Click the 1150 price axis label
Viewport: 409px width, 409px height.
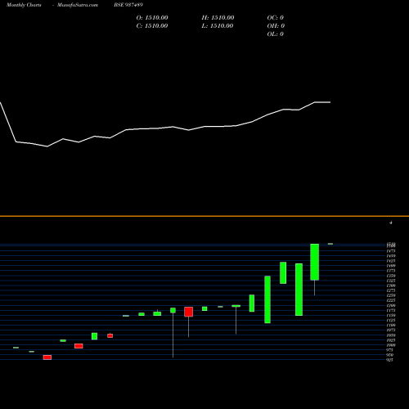point(391,316)
